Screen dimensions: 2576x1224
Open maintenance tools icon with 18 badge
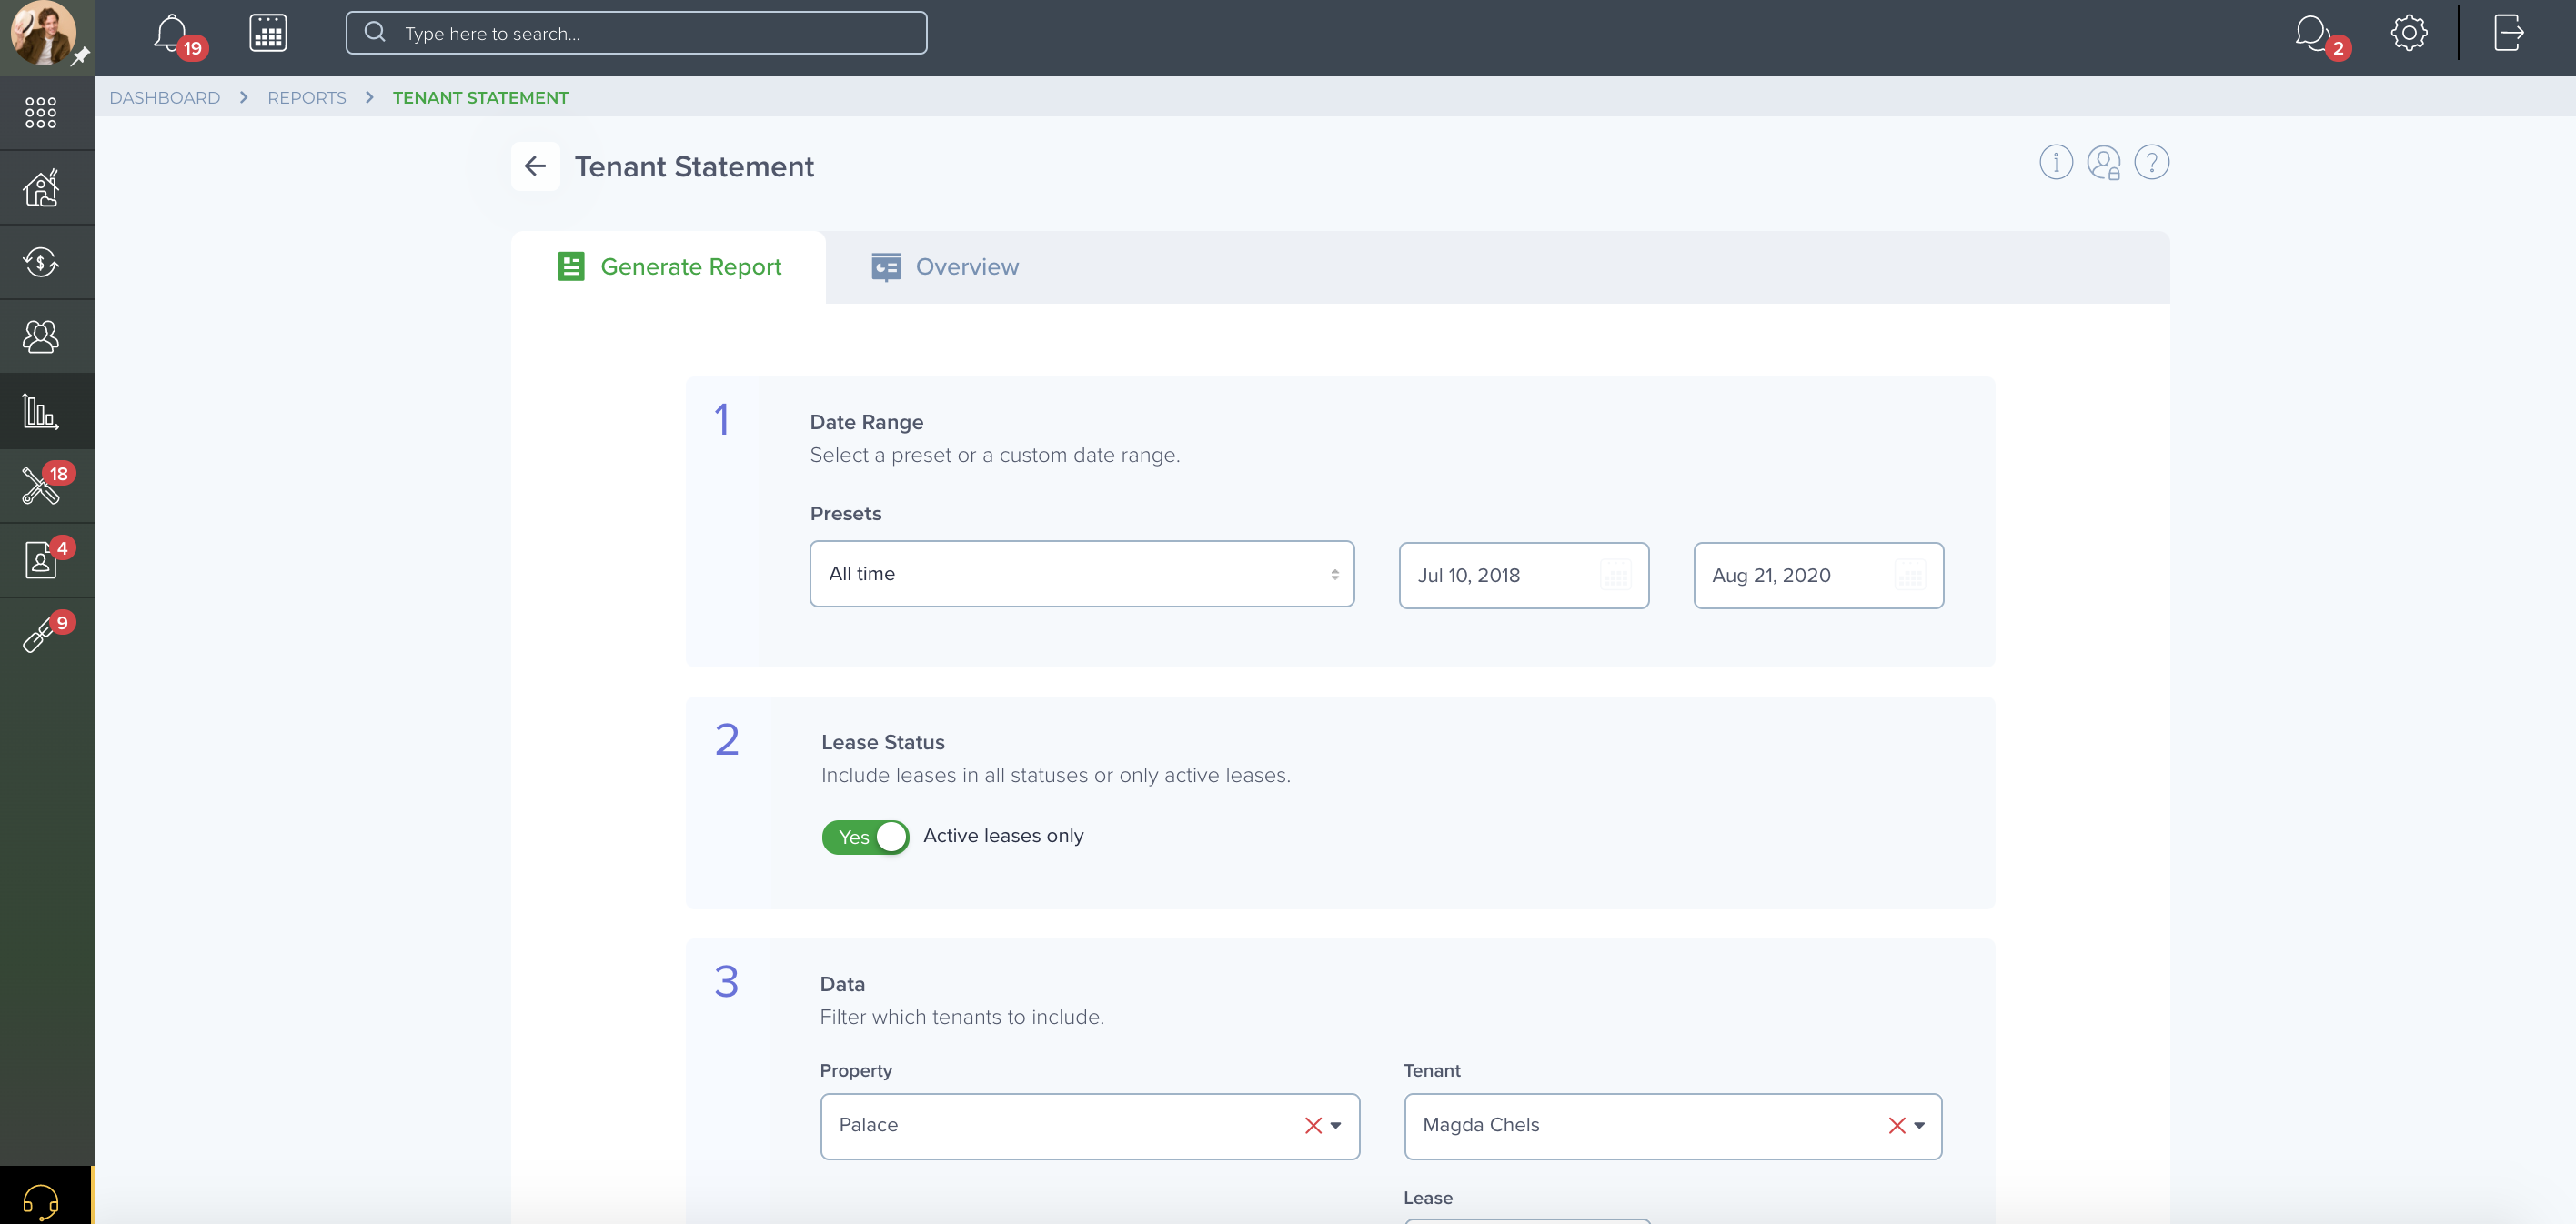tap(41, 486)
